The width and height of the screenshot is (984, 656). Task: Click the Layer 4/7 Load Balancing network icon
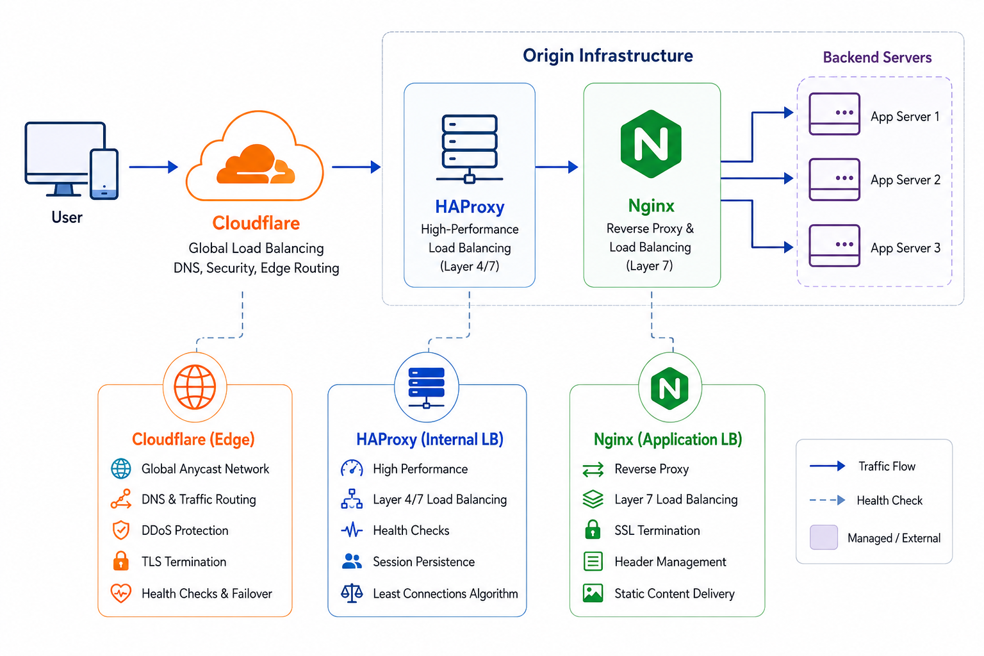(352, 499)
